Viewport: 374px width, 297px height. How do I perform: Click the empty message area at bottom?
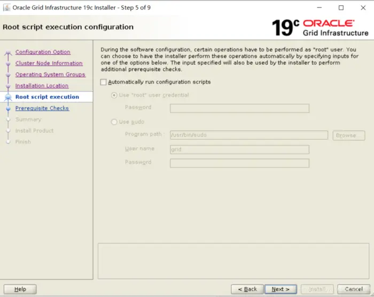click(x=233, y=261)
